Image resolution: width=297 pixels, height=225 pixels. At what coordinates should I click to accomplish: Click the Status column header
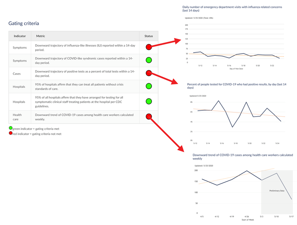pos(148,36)
